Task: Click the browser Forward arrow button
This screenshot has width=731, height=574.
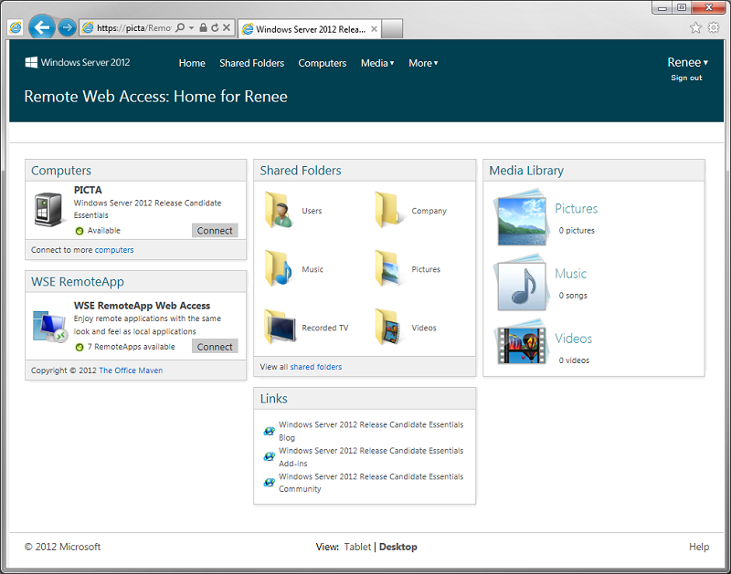Action: (x=67, y=28)
